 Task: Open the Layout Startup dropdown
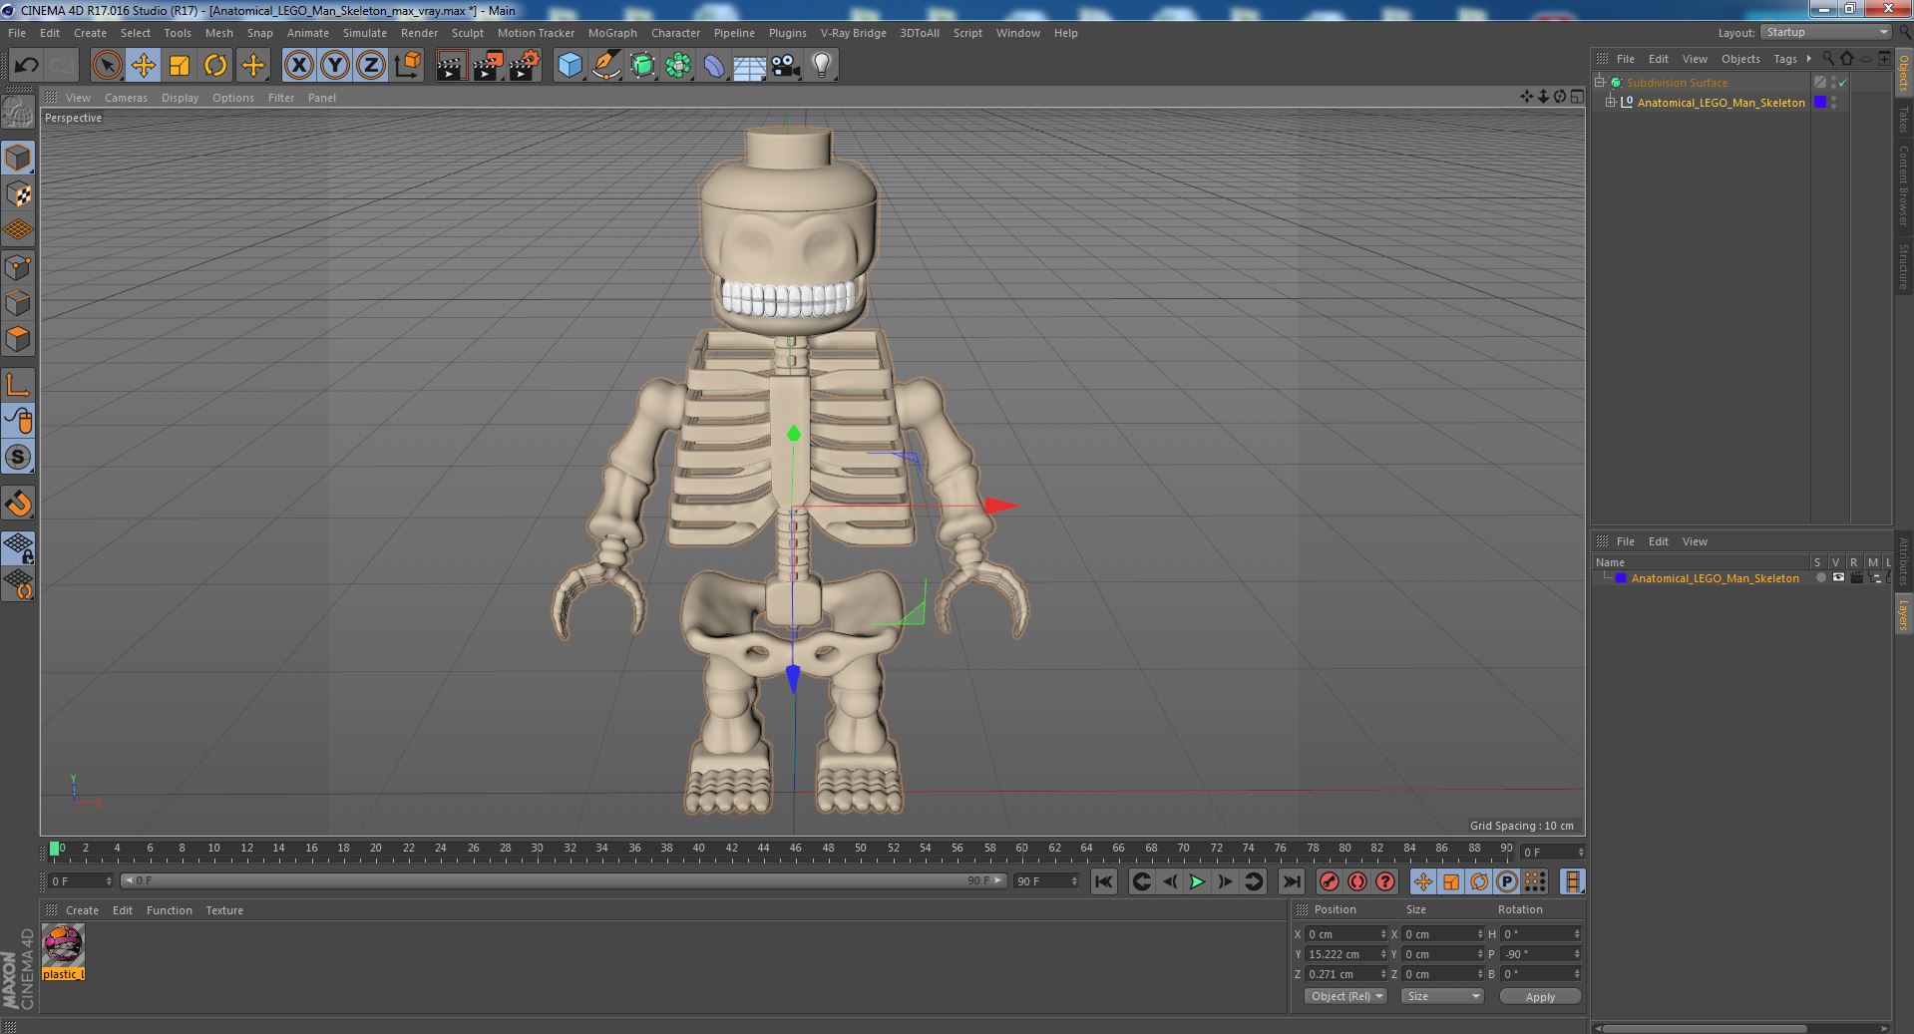tap(1826, 33)
